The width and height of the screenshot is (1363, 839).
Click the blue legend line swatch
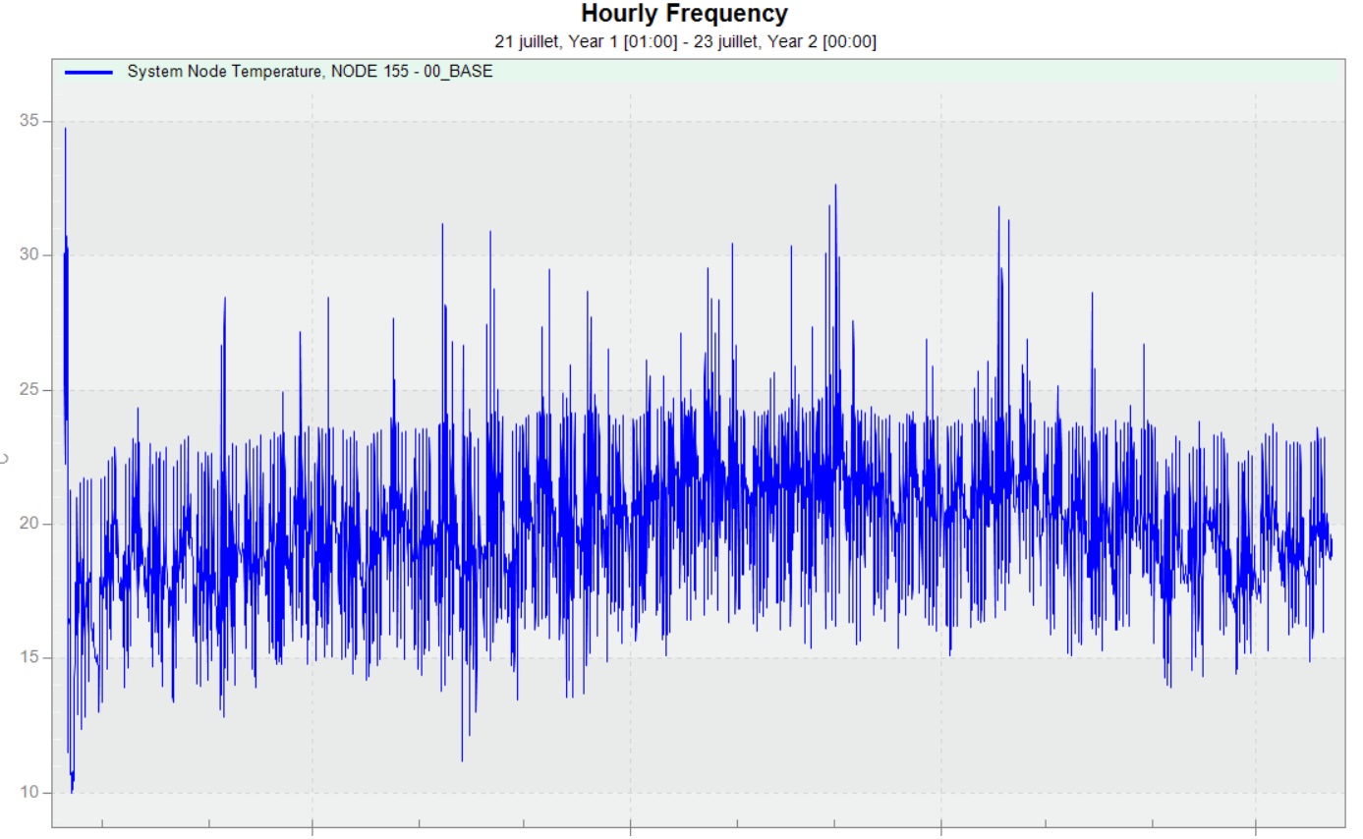(x=88, y=72)
